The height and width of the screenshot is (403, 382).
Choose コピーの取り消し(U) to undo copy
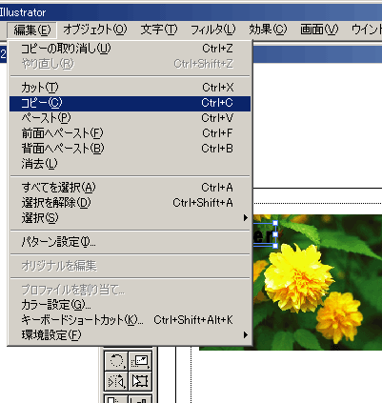pyautogui.click(x=130, y=49)
